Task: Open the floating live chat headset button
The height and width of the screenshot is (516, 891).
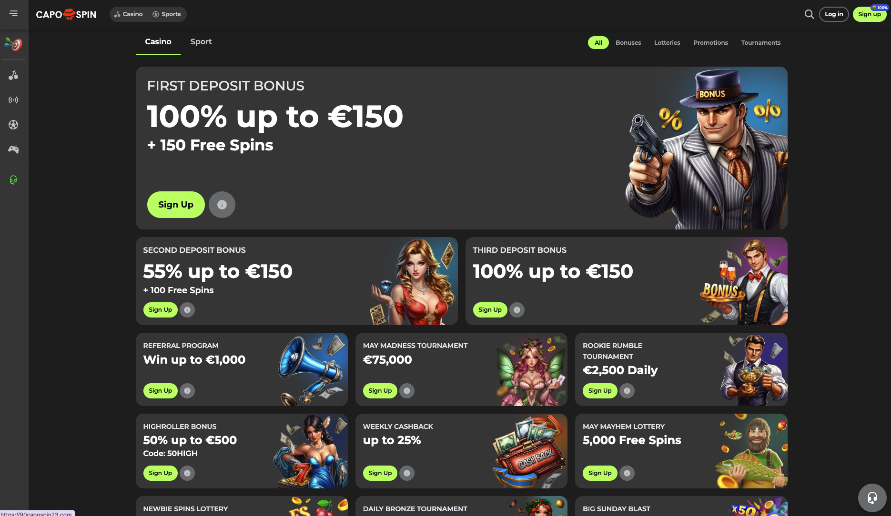Action: coord(872,497)
